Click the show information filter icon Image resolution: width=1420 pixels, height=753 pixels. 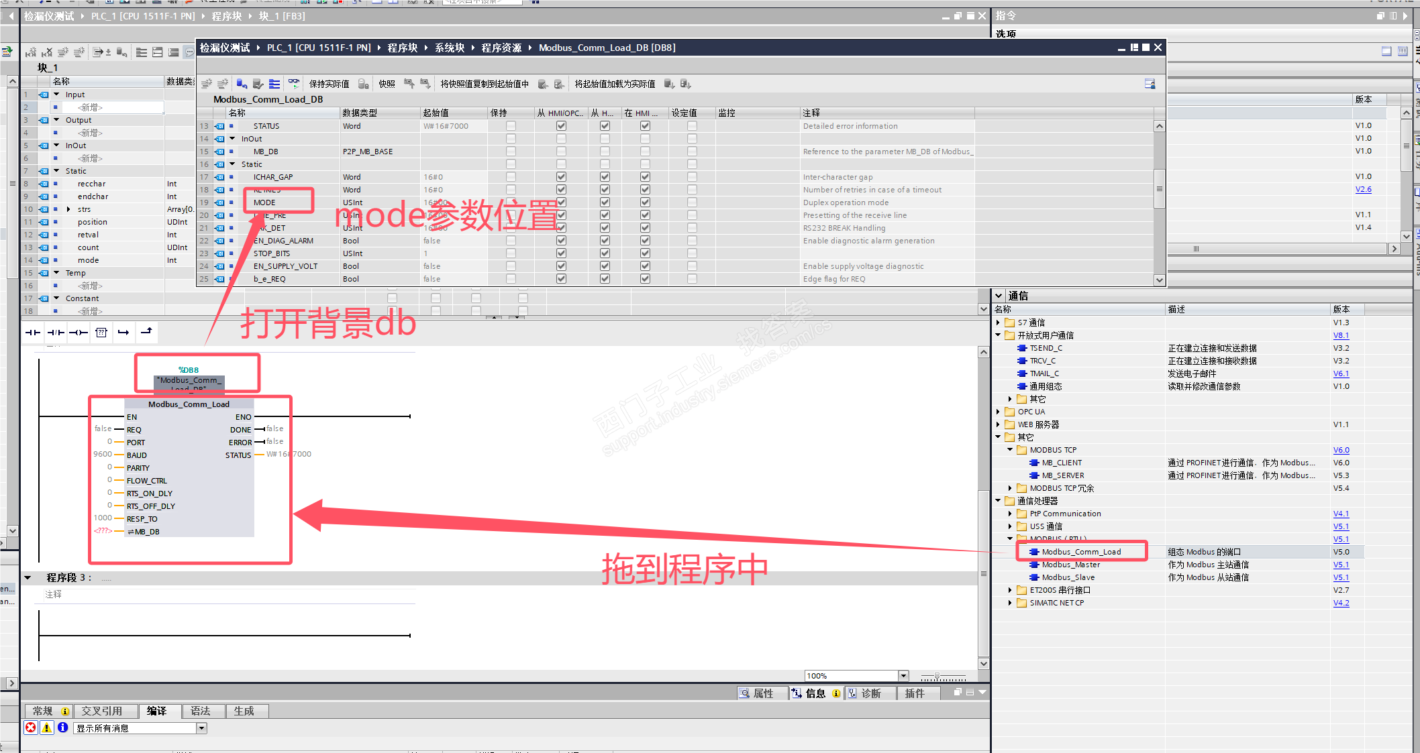pyautogui.click(x=63, y=728)
